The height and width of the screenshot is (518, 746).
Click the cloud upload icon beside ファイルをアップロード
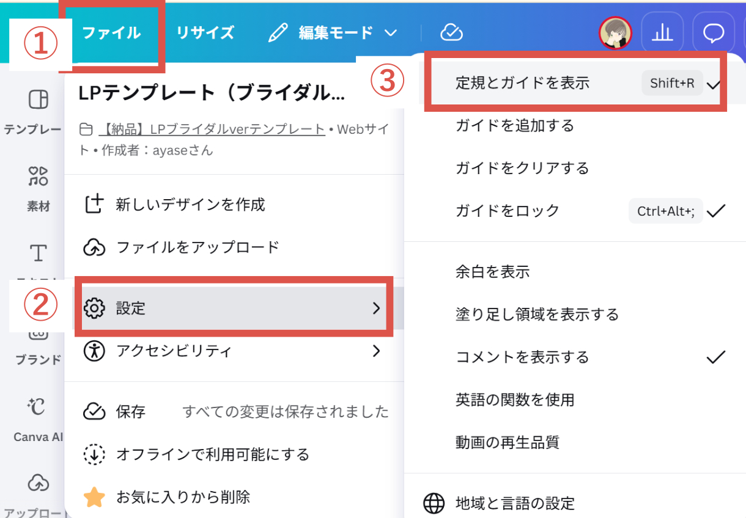pos(94,247)
